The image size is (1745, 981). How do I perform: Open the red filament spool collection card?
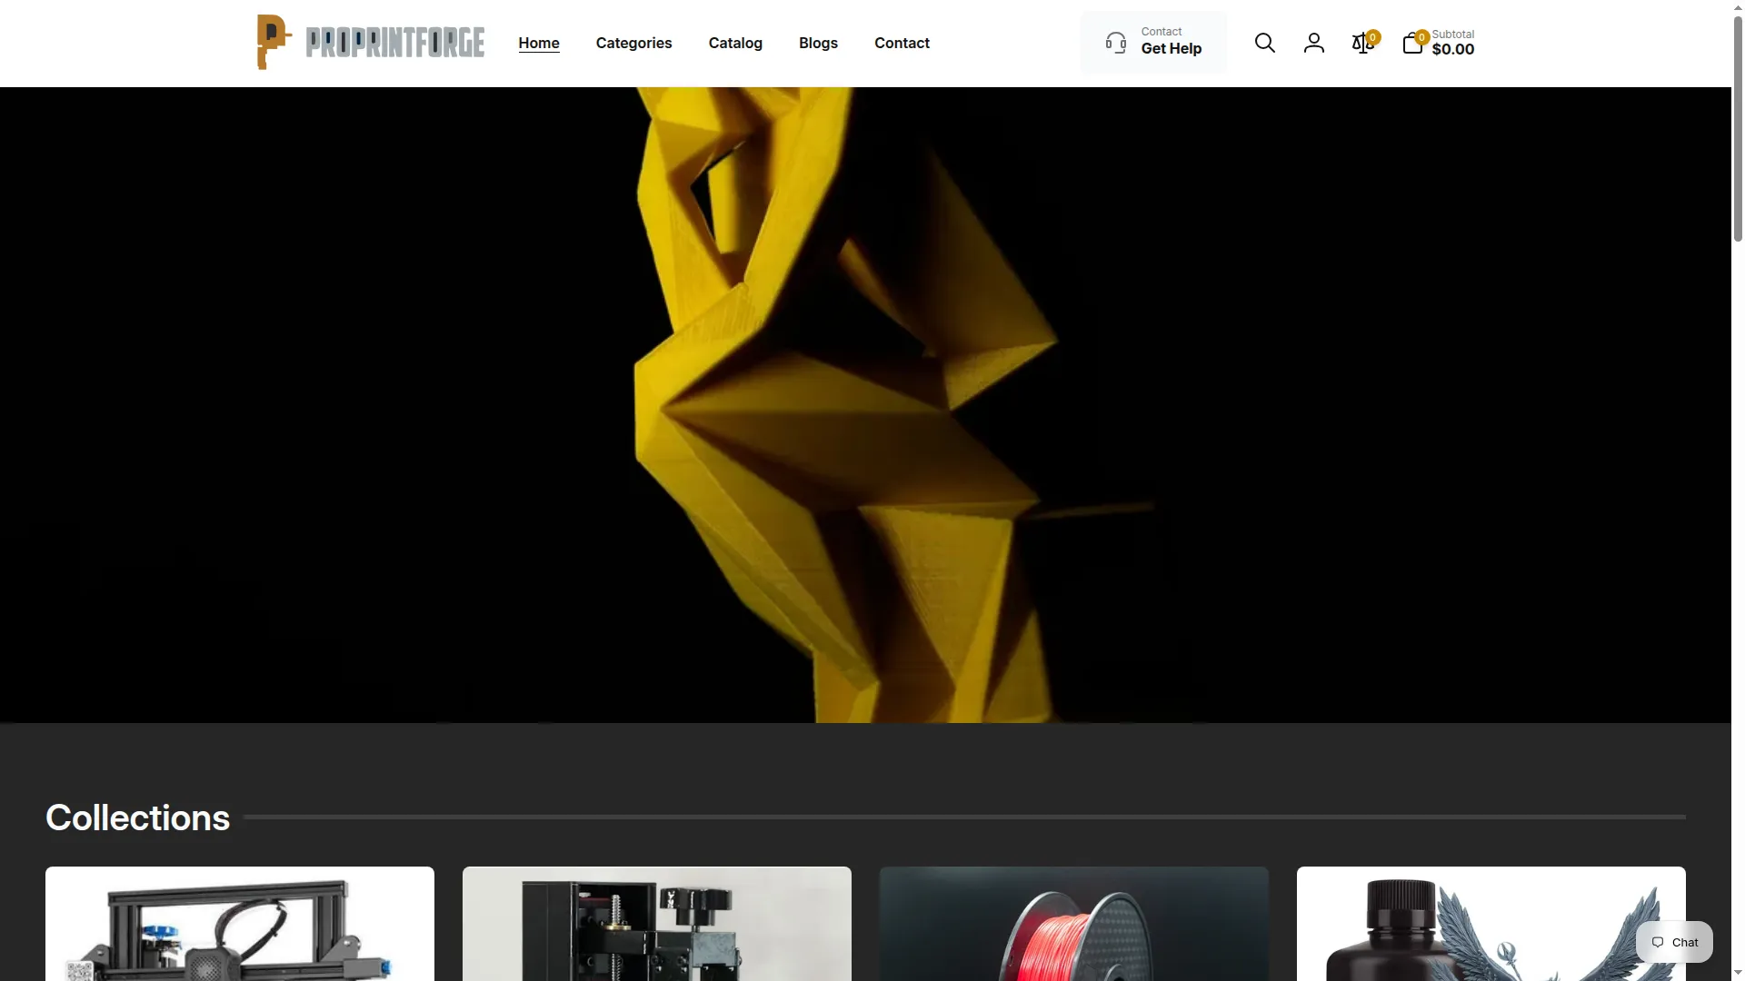coord(1074,924)
